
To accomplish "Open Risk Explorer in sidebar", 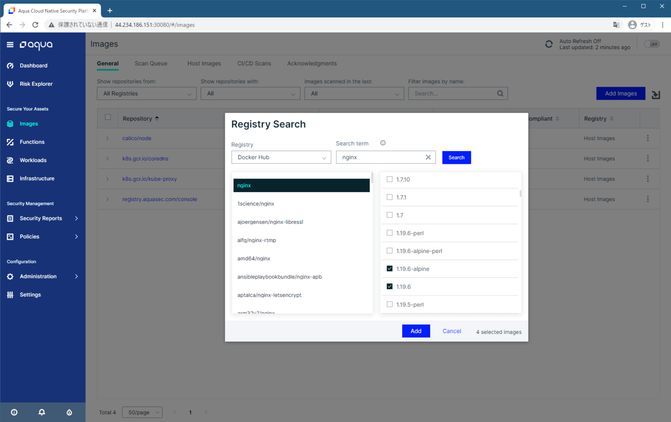I will click(36, 84).
